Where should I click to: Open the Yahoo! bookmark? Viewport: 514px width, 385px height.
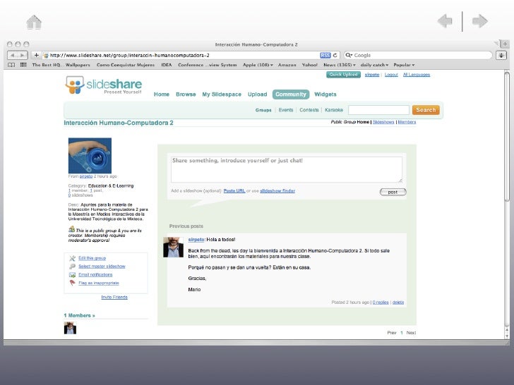(309, 65)
